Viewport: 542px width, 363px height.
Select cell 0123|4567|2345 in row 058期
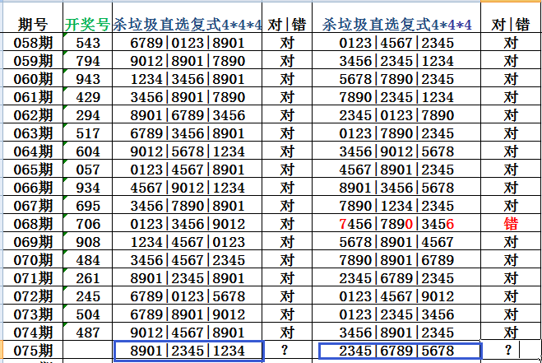[396, 42]
